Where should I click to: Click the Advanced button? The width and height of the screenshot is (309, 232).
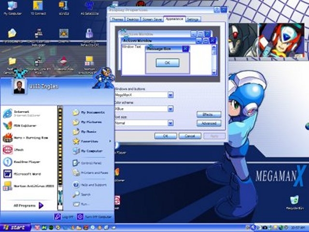(209, 124)
